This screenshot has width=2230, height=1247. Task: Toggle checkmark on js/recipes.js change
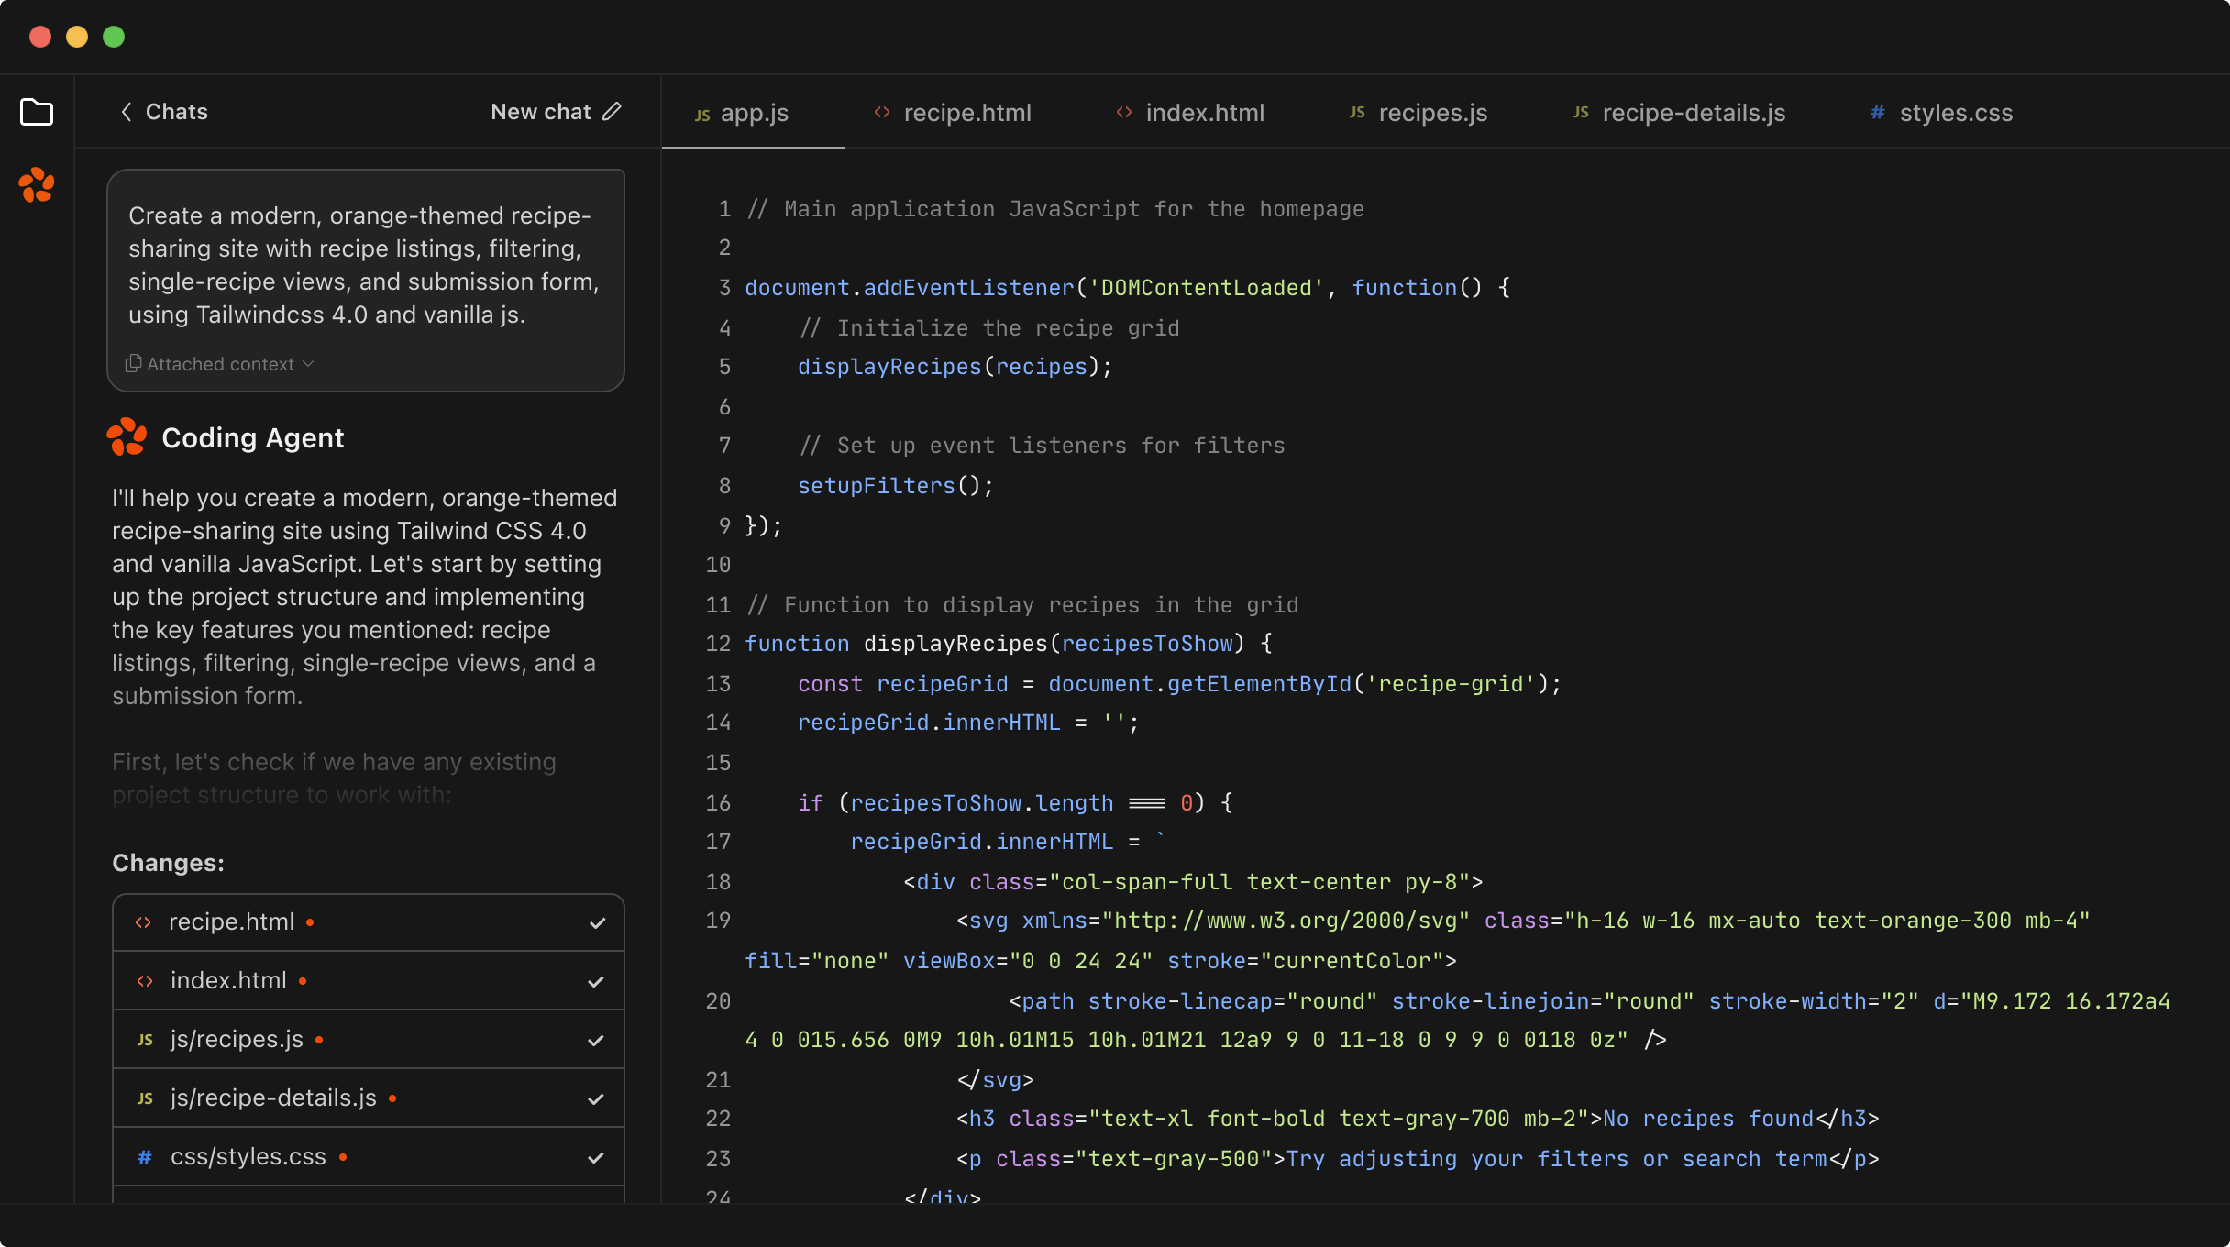(596, 1039)
